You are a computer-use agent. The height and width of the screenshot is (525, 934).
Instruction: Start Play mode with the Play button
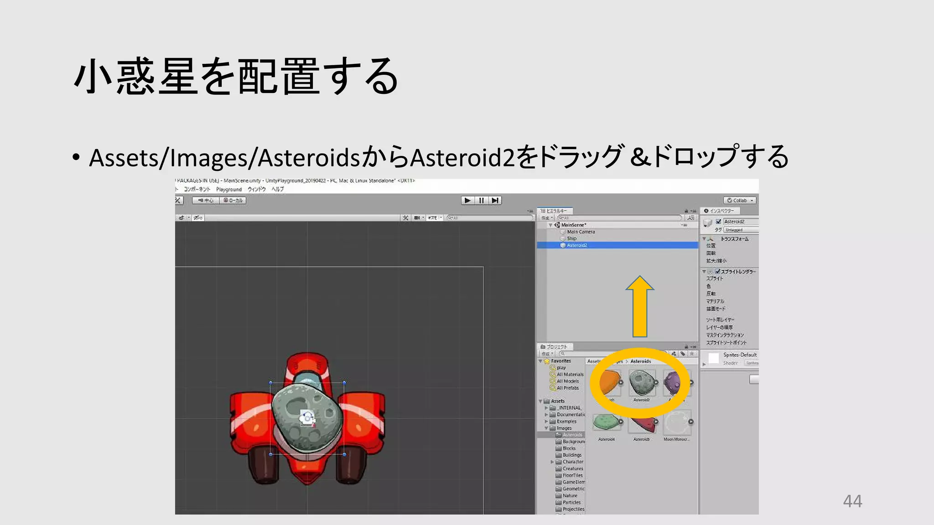[467, 201]
